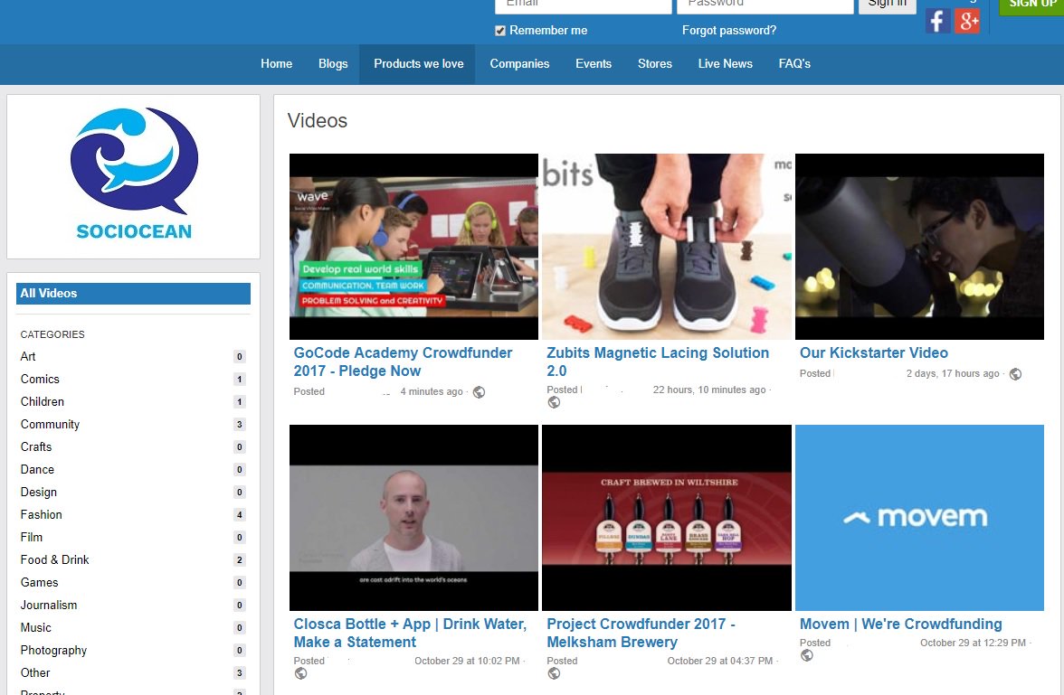Select All Videos in sidebar

click(133, 294)
